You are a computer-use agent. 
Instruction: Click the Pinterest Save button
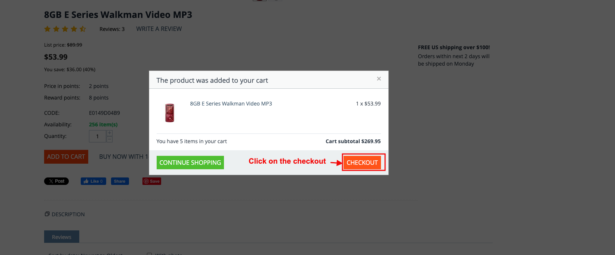[x=152, y=181]
